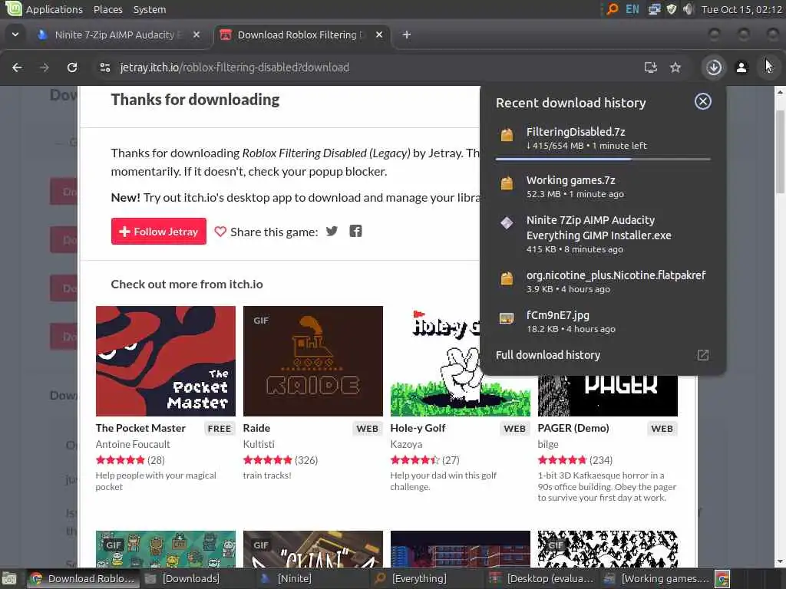Open the org.nicotine_plus.Nicotine.flatpakref entry
Viewport: 786px width, 589px height.
click(x=603, y=282)
